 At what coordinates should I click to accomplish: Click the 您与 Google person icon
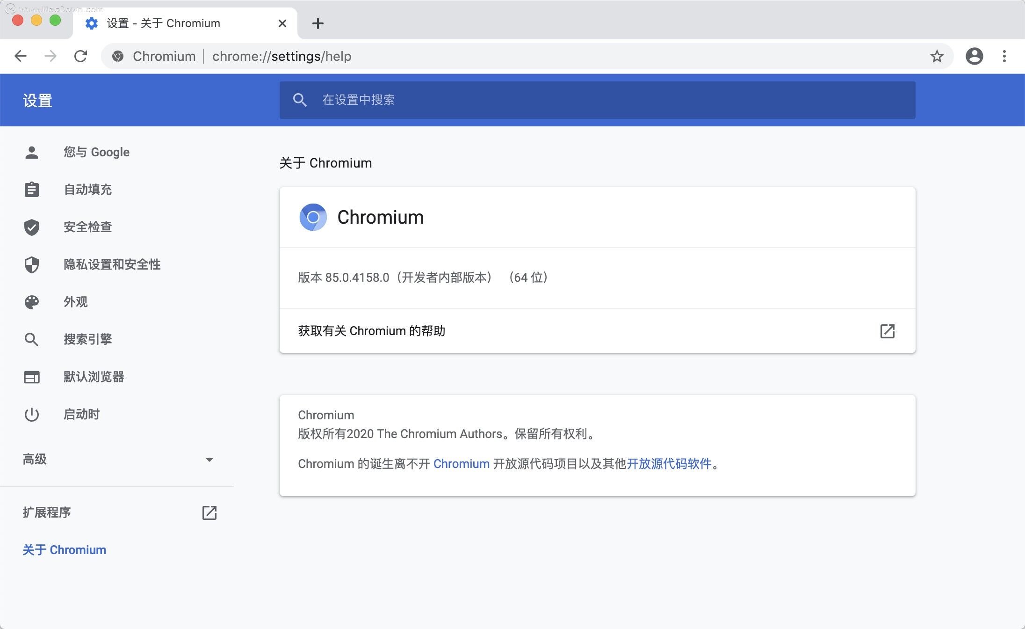31,152
